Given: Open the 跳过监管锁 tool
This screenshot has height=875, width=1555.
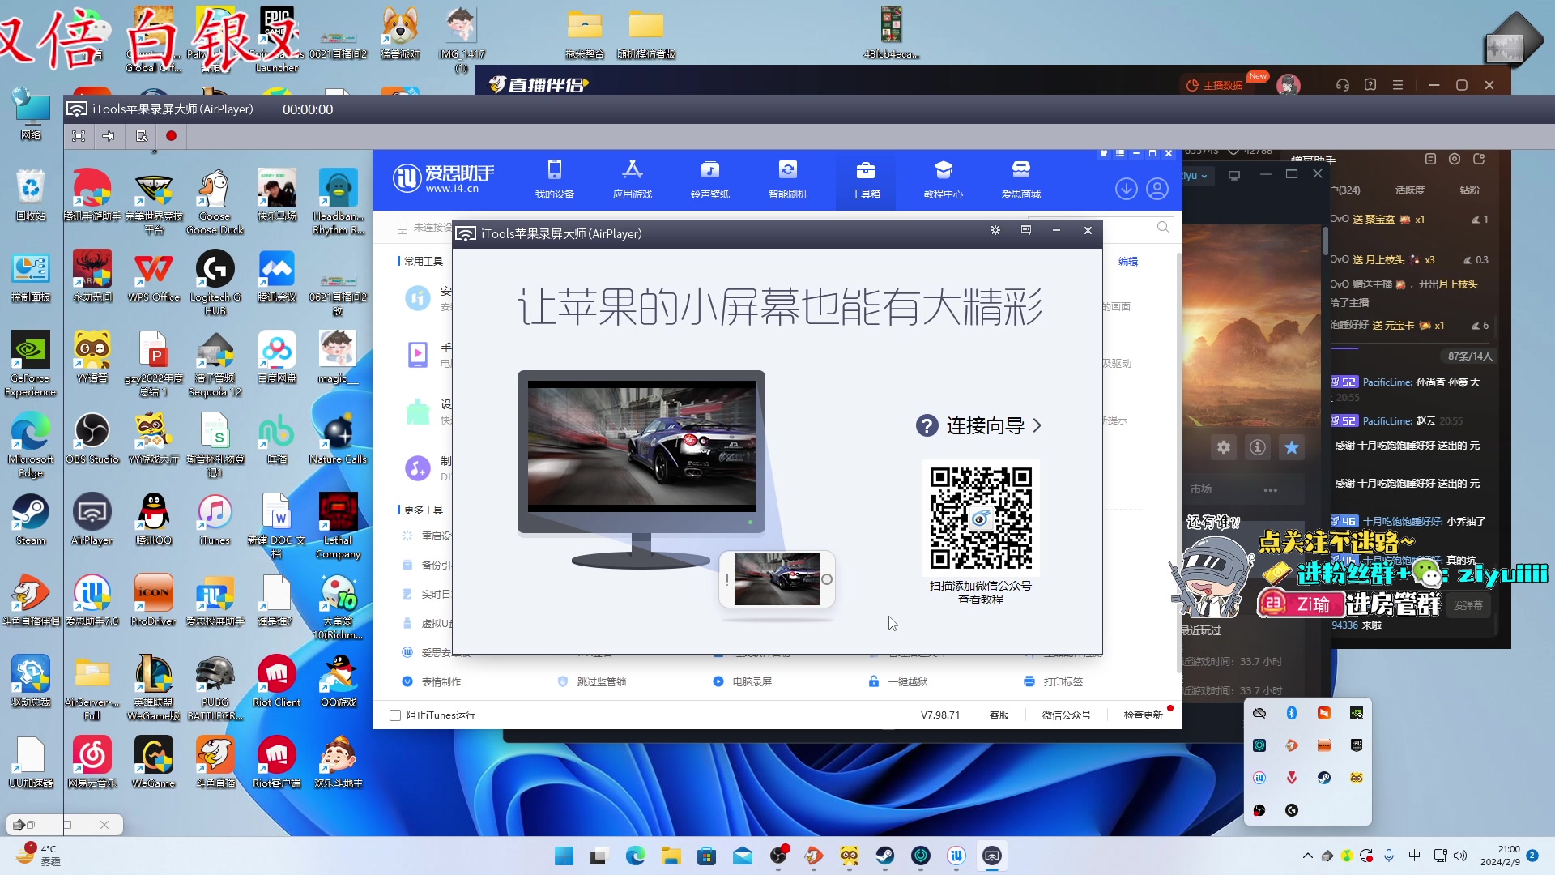Looking at the screenshot, I should 593,682.
